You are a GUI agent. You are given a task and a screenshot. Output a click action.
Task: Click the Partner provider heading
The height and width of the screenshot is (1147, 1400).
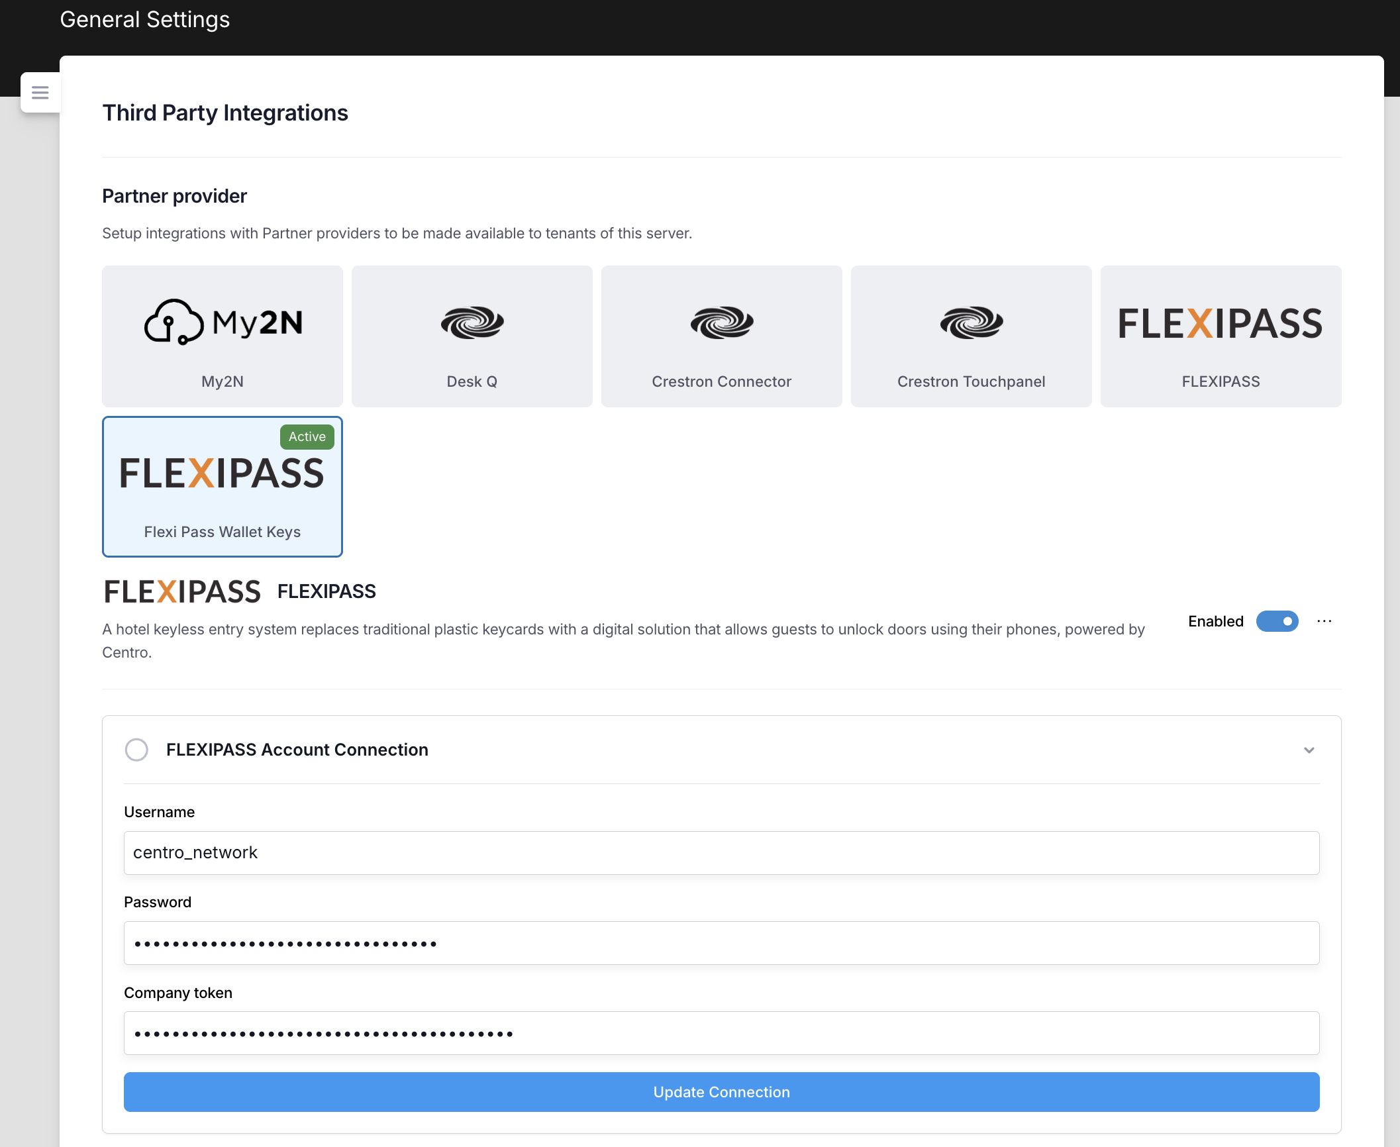(x=174, y=196)
